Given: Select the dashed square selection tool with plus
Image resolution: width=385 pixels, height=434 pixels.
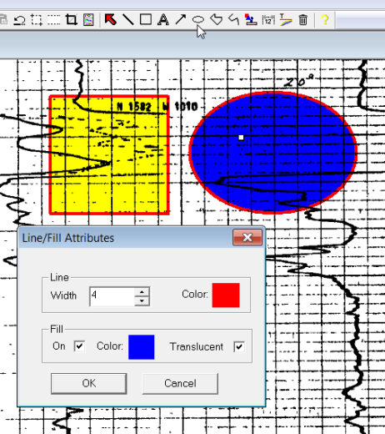Looking at the screenshot, I should (x=37, y=20).
